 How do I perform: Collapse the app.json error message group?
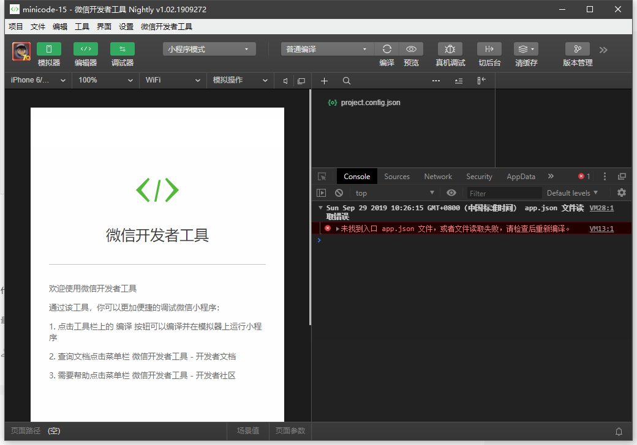pyautogui.click(x=320, y=207)
